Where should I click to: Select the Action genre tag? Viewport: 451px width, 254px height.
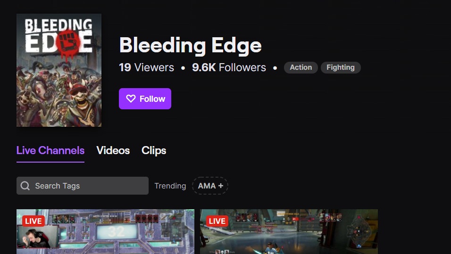pos(301,67)
